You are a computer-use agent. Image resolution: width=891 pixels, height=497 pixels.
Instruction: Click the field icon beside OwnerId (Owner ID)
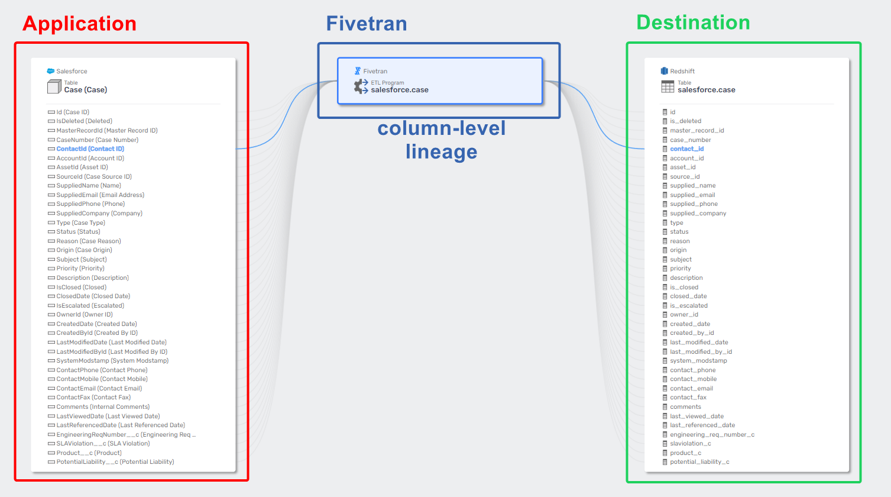(51, 315)
